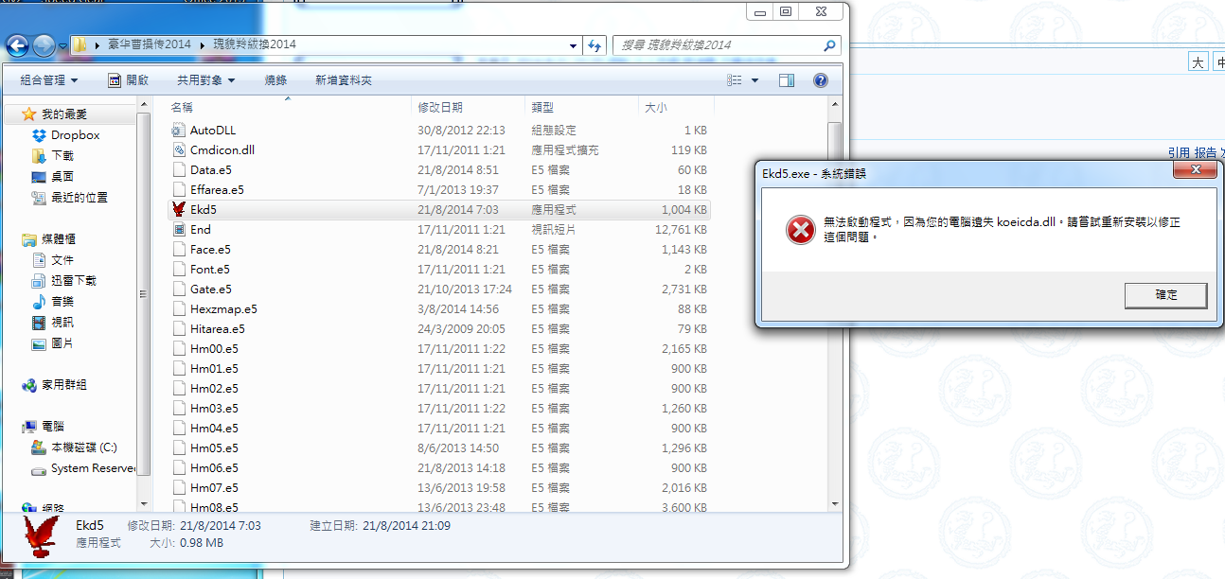Image resolution: width=1225 pixels, height=579 pixels.
Task: Click the folder icon in the address bar
Action: pos(80,44)
